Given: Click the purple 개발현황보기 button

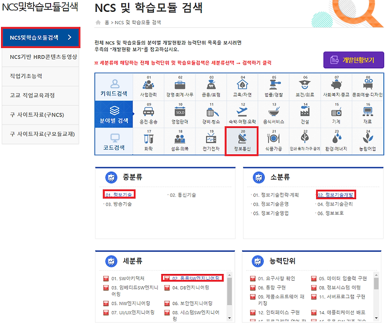Looking at the screenshot, I should pos(353,60).
